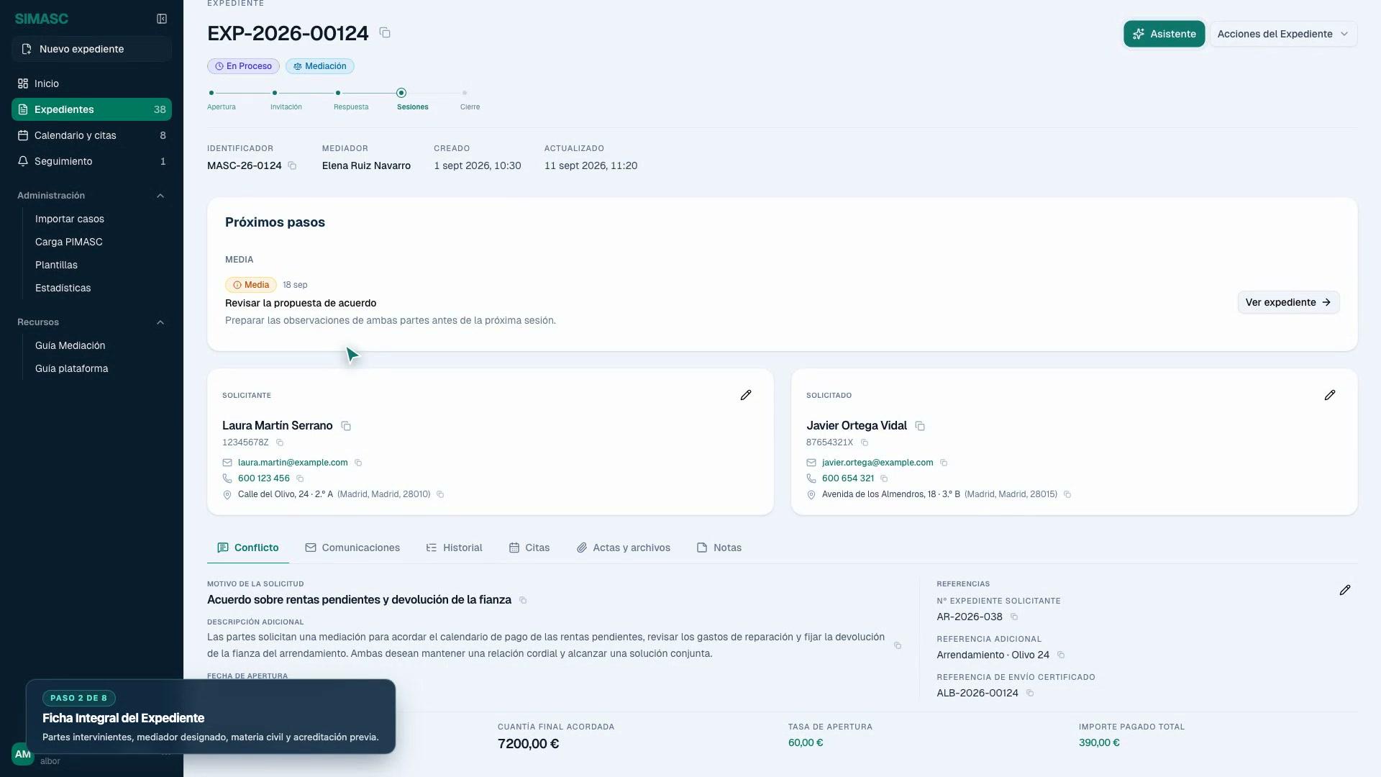
Task: Copy the name Laura Martín Serrano
Action: [346, 426]
